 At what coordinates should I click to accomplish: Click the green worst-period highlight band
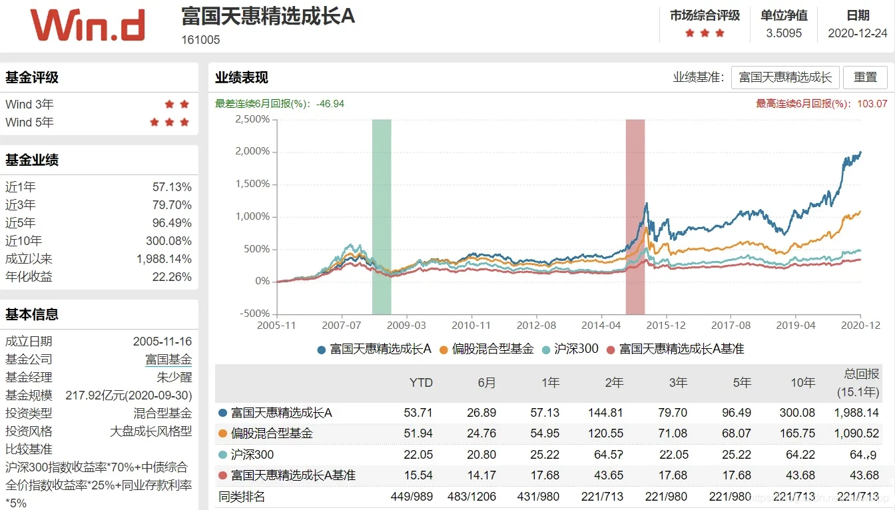point(382,216)
